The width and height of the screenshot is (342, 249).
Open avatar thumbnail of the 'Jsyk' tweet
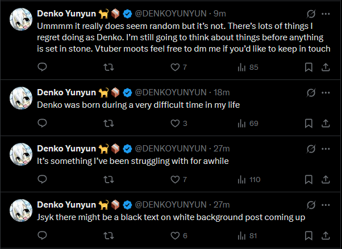pos(22,210)
